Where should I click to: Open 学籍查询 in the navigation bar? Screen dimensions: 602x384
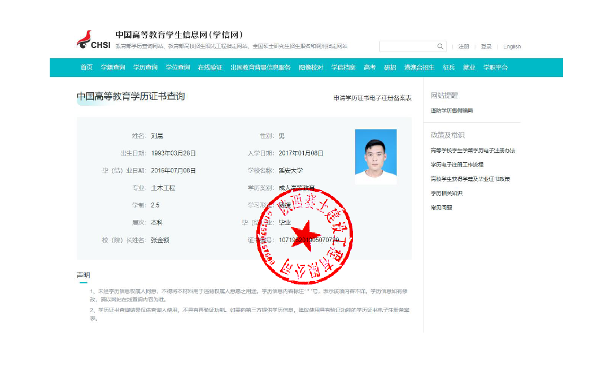(x=113, y=67)
